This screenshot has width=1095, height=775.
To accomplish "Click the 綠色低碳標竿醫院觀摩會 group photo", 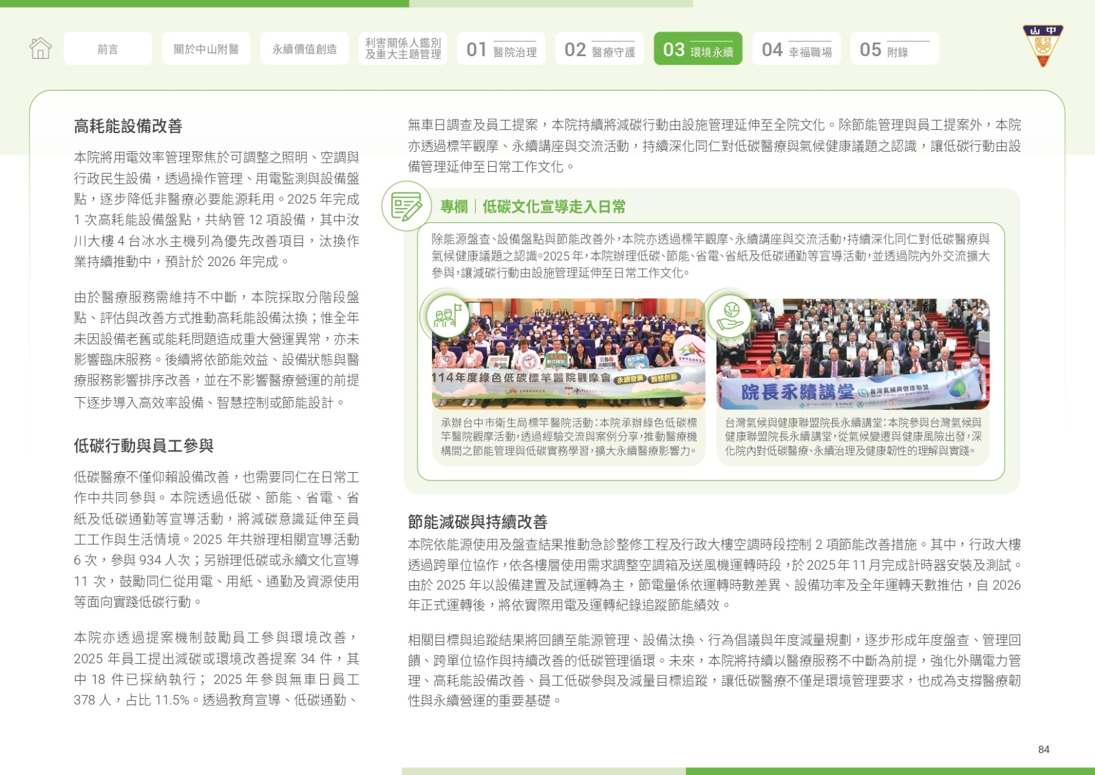I will coord(568,354).
